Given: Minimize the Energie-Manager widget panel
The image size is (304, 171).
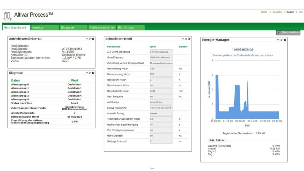Looking at the screenshot, I should [x=278, y=40].
